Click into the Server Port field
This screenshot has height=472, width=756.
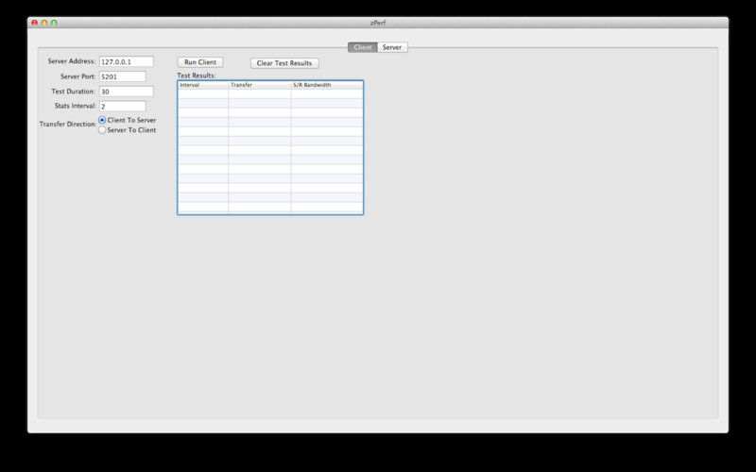[122, 76]
